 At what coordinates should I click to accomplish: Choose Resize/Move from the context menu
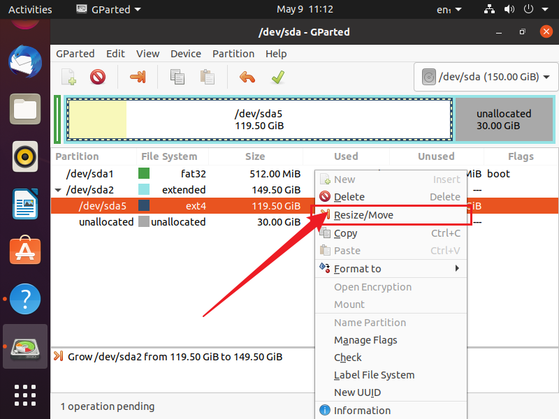click(391, 215)
